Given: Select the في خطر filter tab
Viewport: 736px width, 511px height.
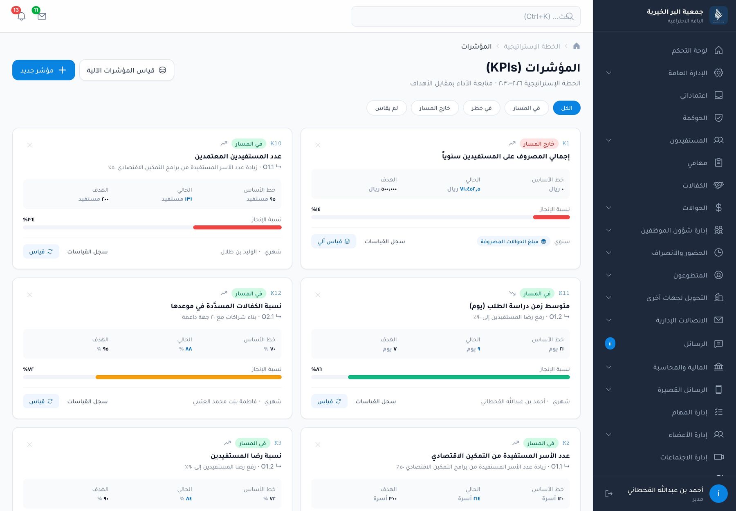Looking at the screenshot, I should (x=482, y=108).
